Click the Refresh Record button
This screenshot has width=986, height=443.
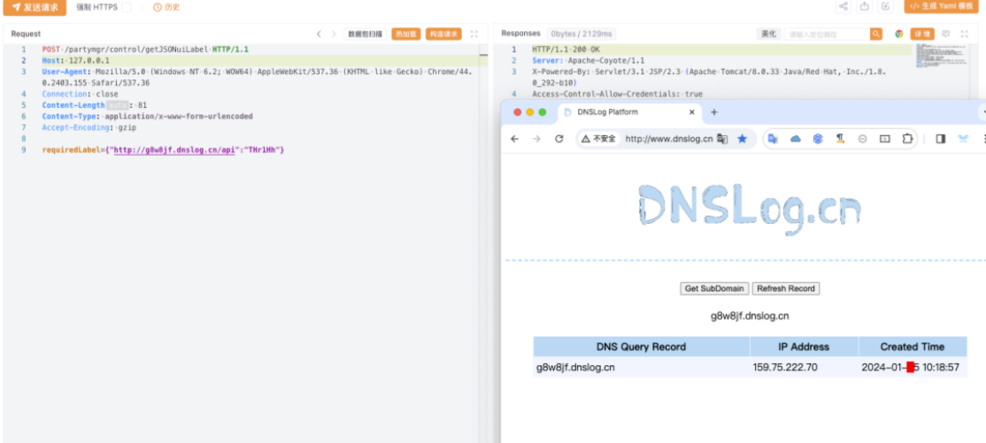tap(786, 288)
